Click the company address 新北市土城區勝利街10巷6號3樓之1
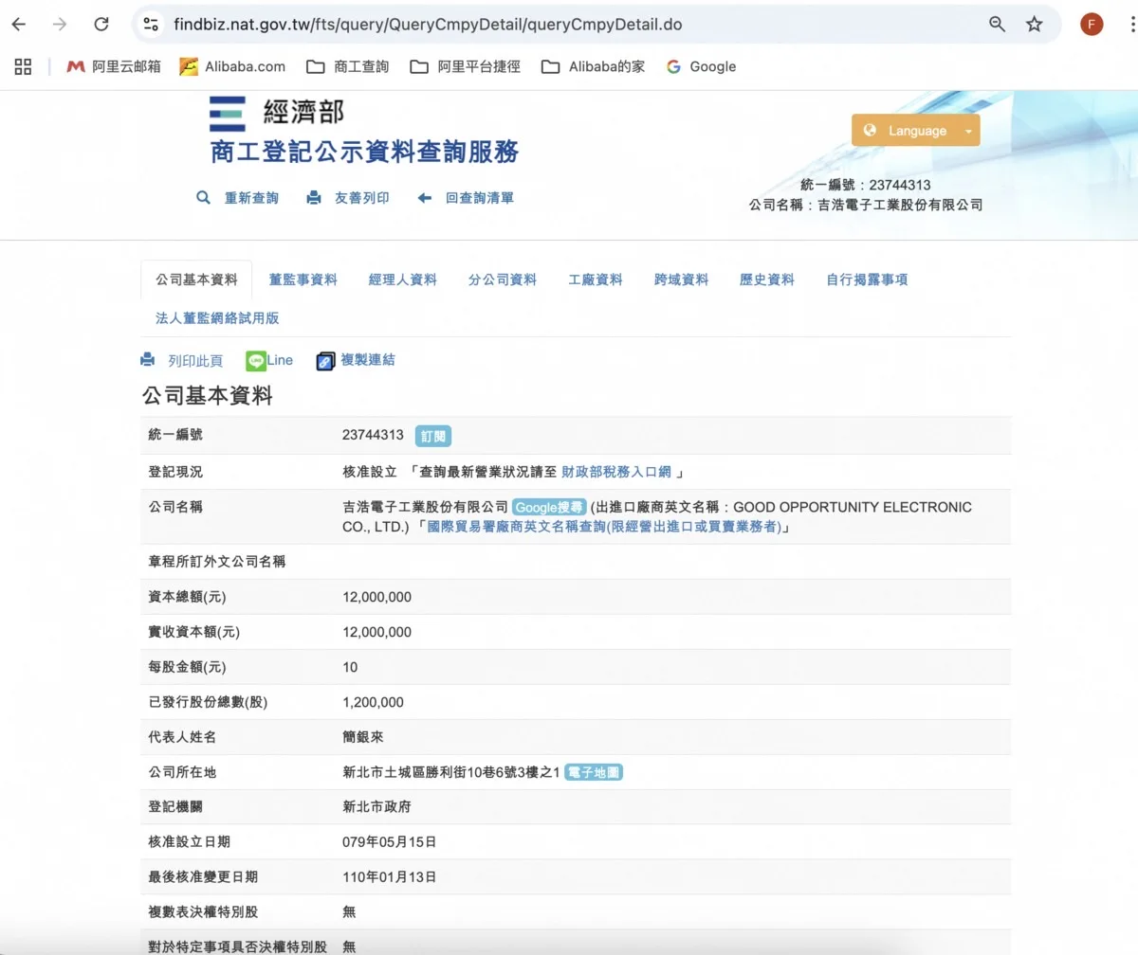The height and width of the screenshot is (955, 1138). pos(450,772)
